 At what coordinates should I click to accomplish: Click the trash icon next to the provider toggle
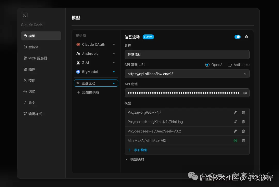(246, 37)
